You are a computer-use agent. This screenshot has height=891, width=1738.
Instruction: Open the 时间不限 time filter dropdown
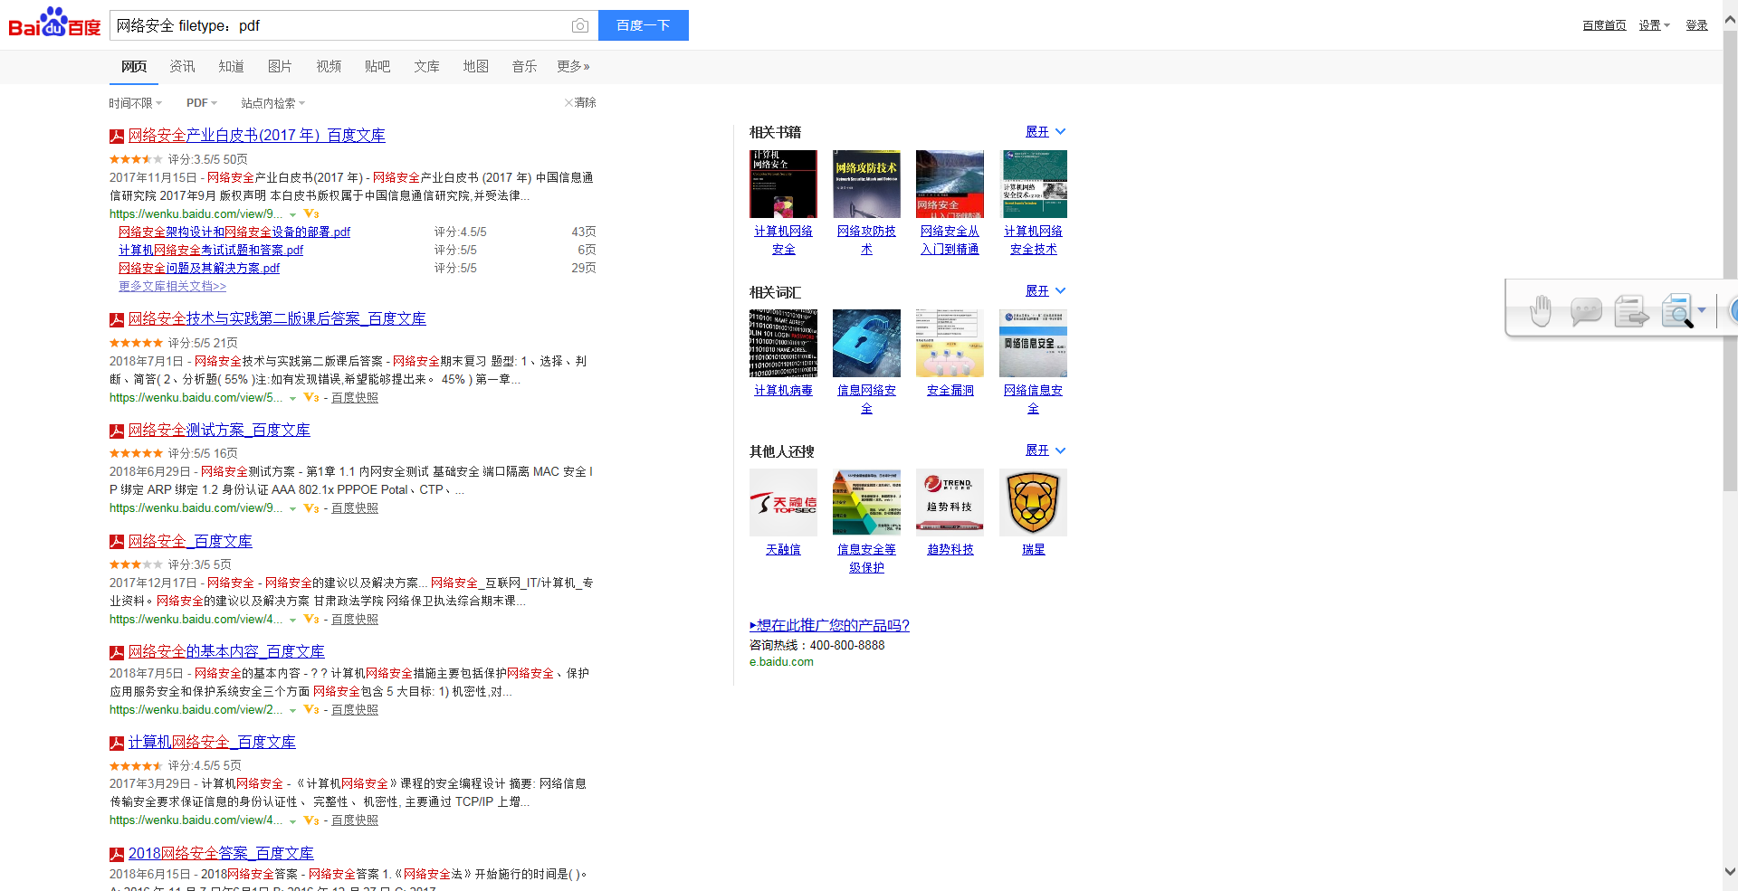[x=136, y=103]
